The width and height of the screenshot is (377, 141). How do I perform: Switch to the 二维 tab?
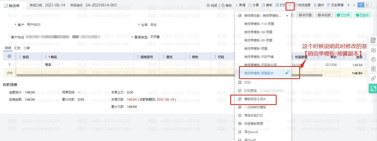pos(27,48)
